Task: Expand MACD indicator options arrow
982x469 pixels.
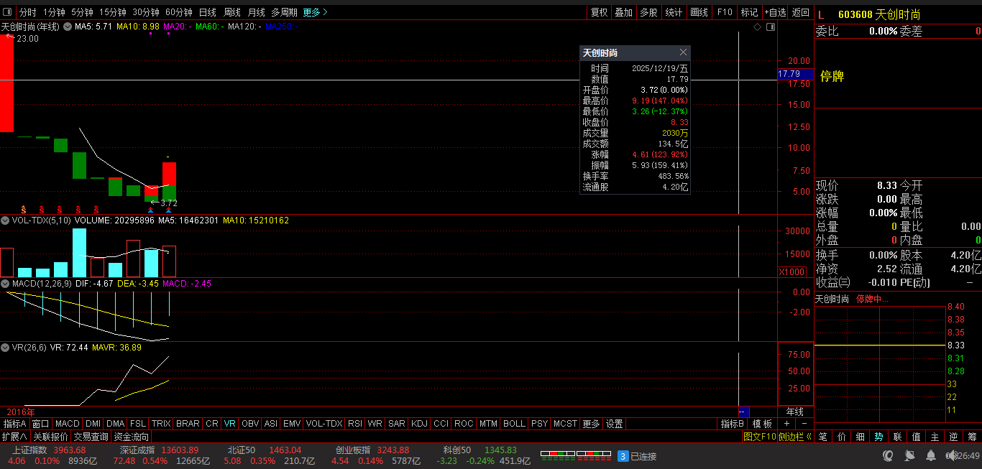Action: click(5, 284)
